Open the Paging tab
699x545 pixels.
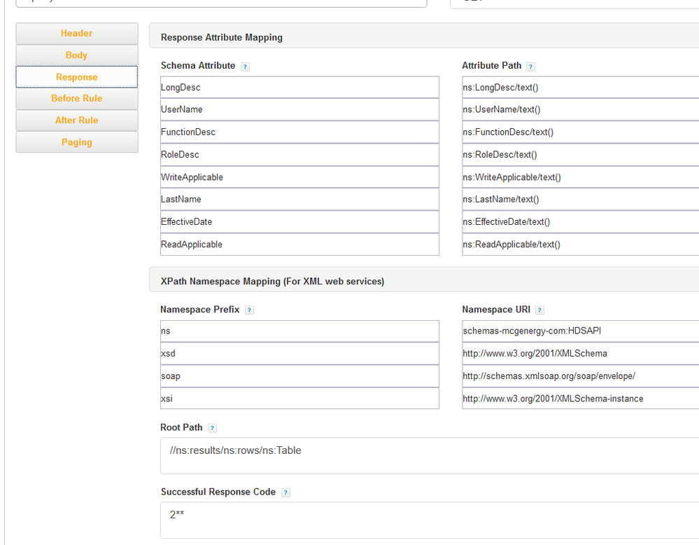77,142
